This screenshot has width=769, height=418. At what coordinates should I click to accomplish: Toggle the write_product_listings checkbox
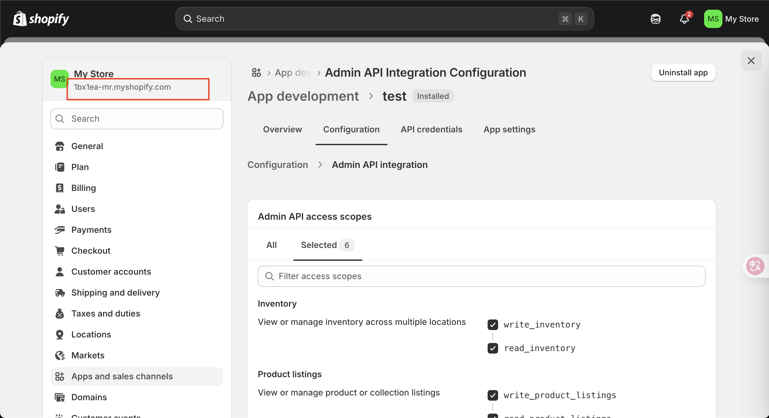[x=493, y=395]
